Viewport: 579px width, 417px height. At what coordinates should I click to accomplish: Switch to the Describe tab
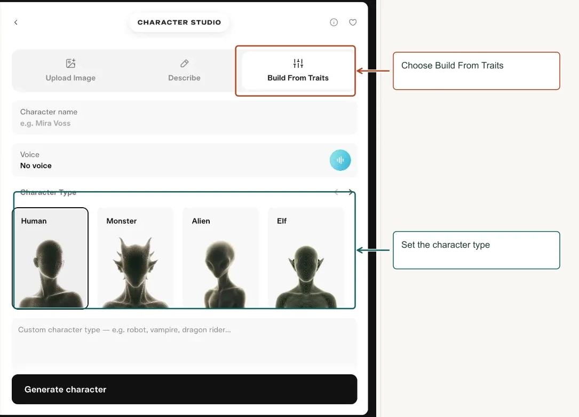pyautogui.click(x=184, y=70)
